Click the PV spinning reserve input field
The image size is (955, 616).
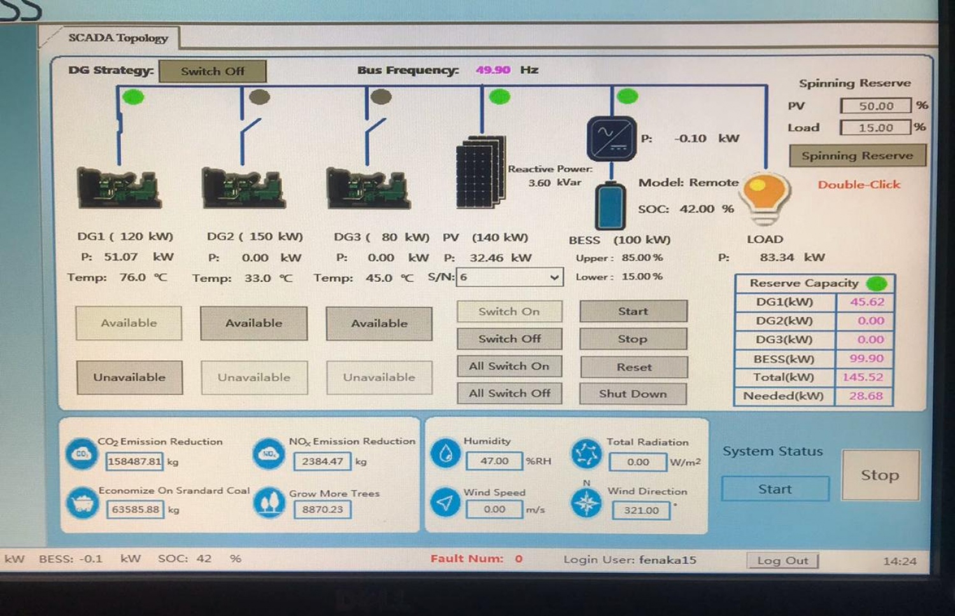pos(875,106)
